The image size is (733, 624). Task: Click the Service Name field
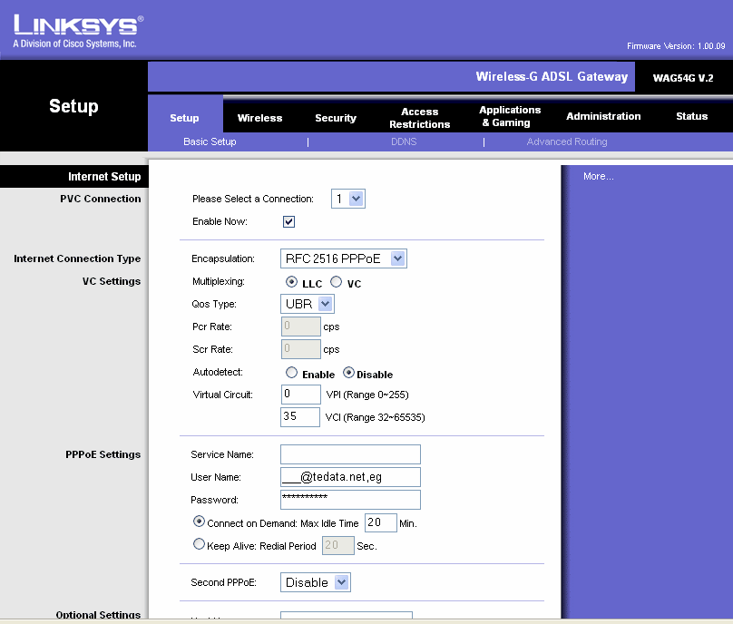pos(350,454)
